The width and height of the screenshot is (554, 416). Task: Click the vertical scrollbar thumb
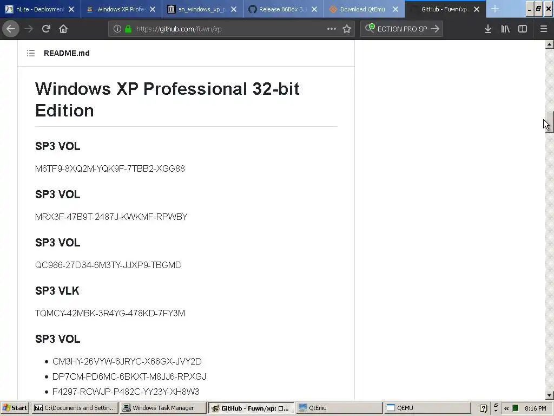(x=549, y=122)
